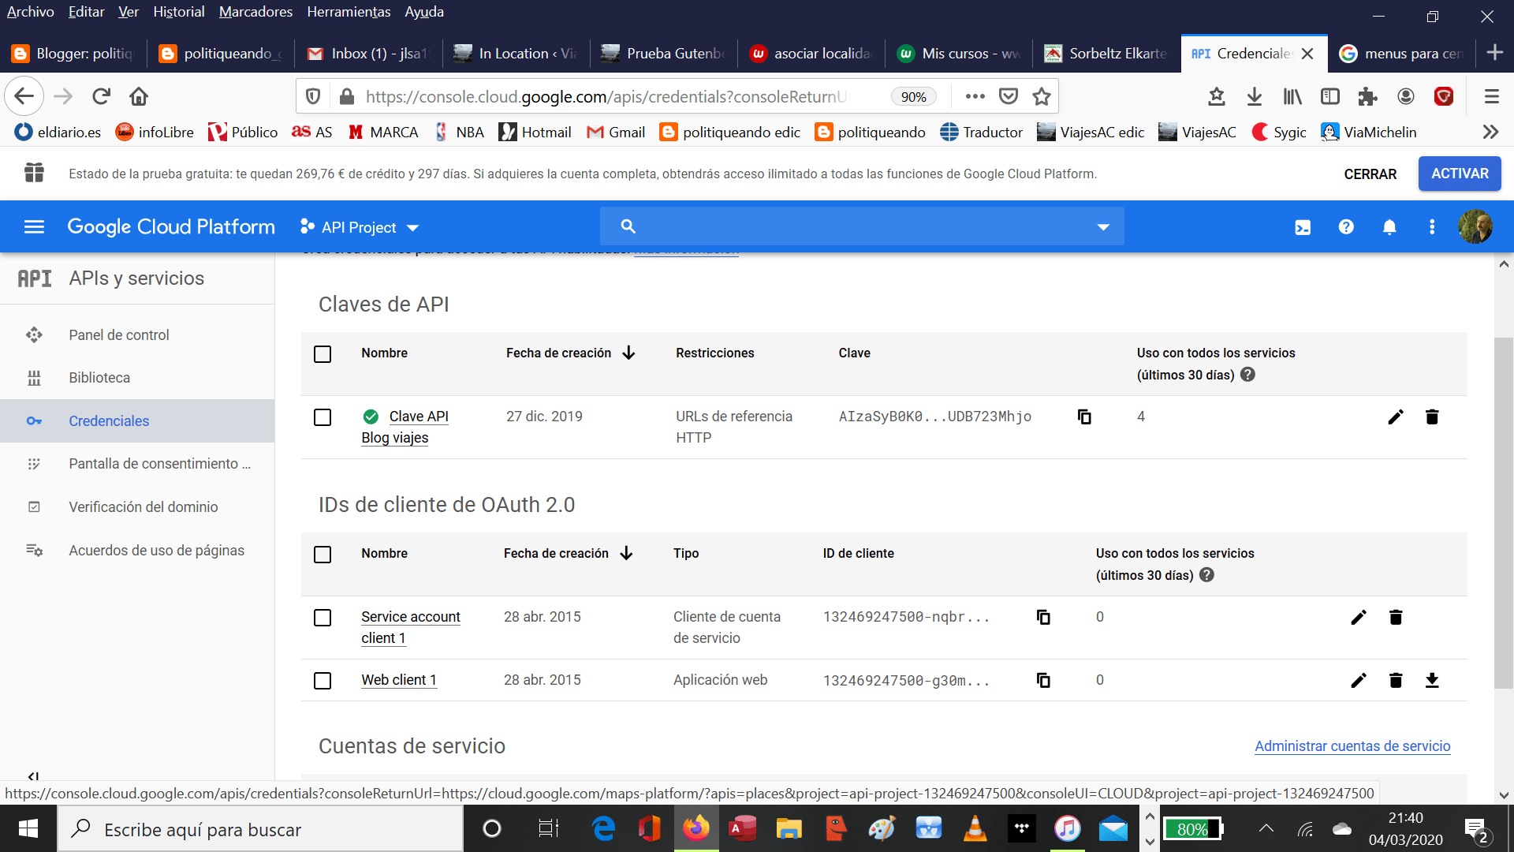
Task: Copy the Clave API key value
Action: (x=1084, y=417)
